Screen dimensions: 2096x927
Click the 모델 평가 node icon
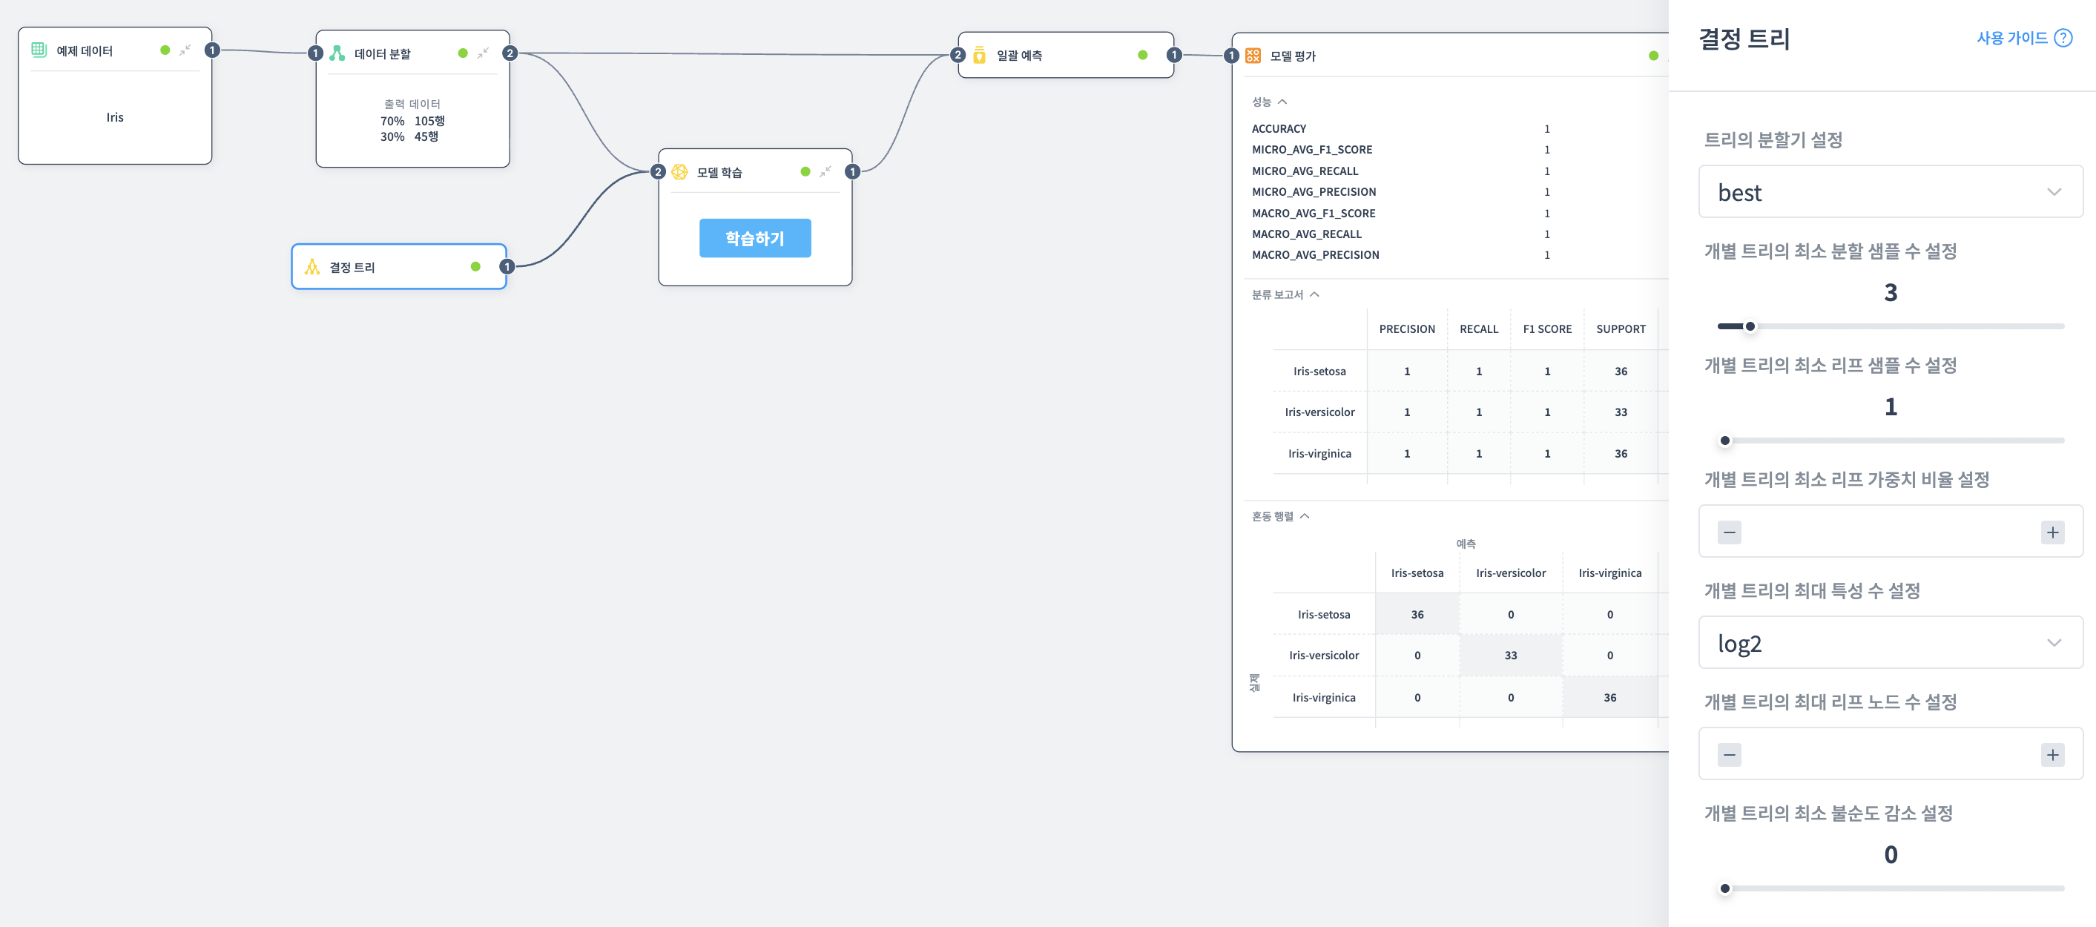[x=1253, y=56]
